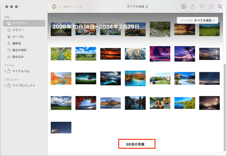The height and width of the screenshot is (156, 227).
Task: Select the マイプロジェクト label
Action: coord(24,86)
